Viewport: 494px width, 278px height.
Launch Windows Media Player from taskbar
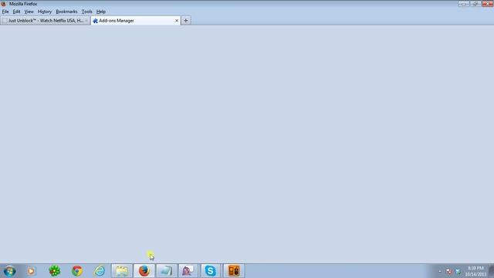tap(31, 271)
